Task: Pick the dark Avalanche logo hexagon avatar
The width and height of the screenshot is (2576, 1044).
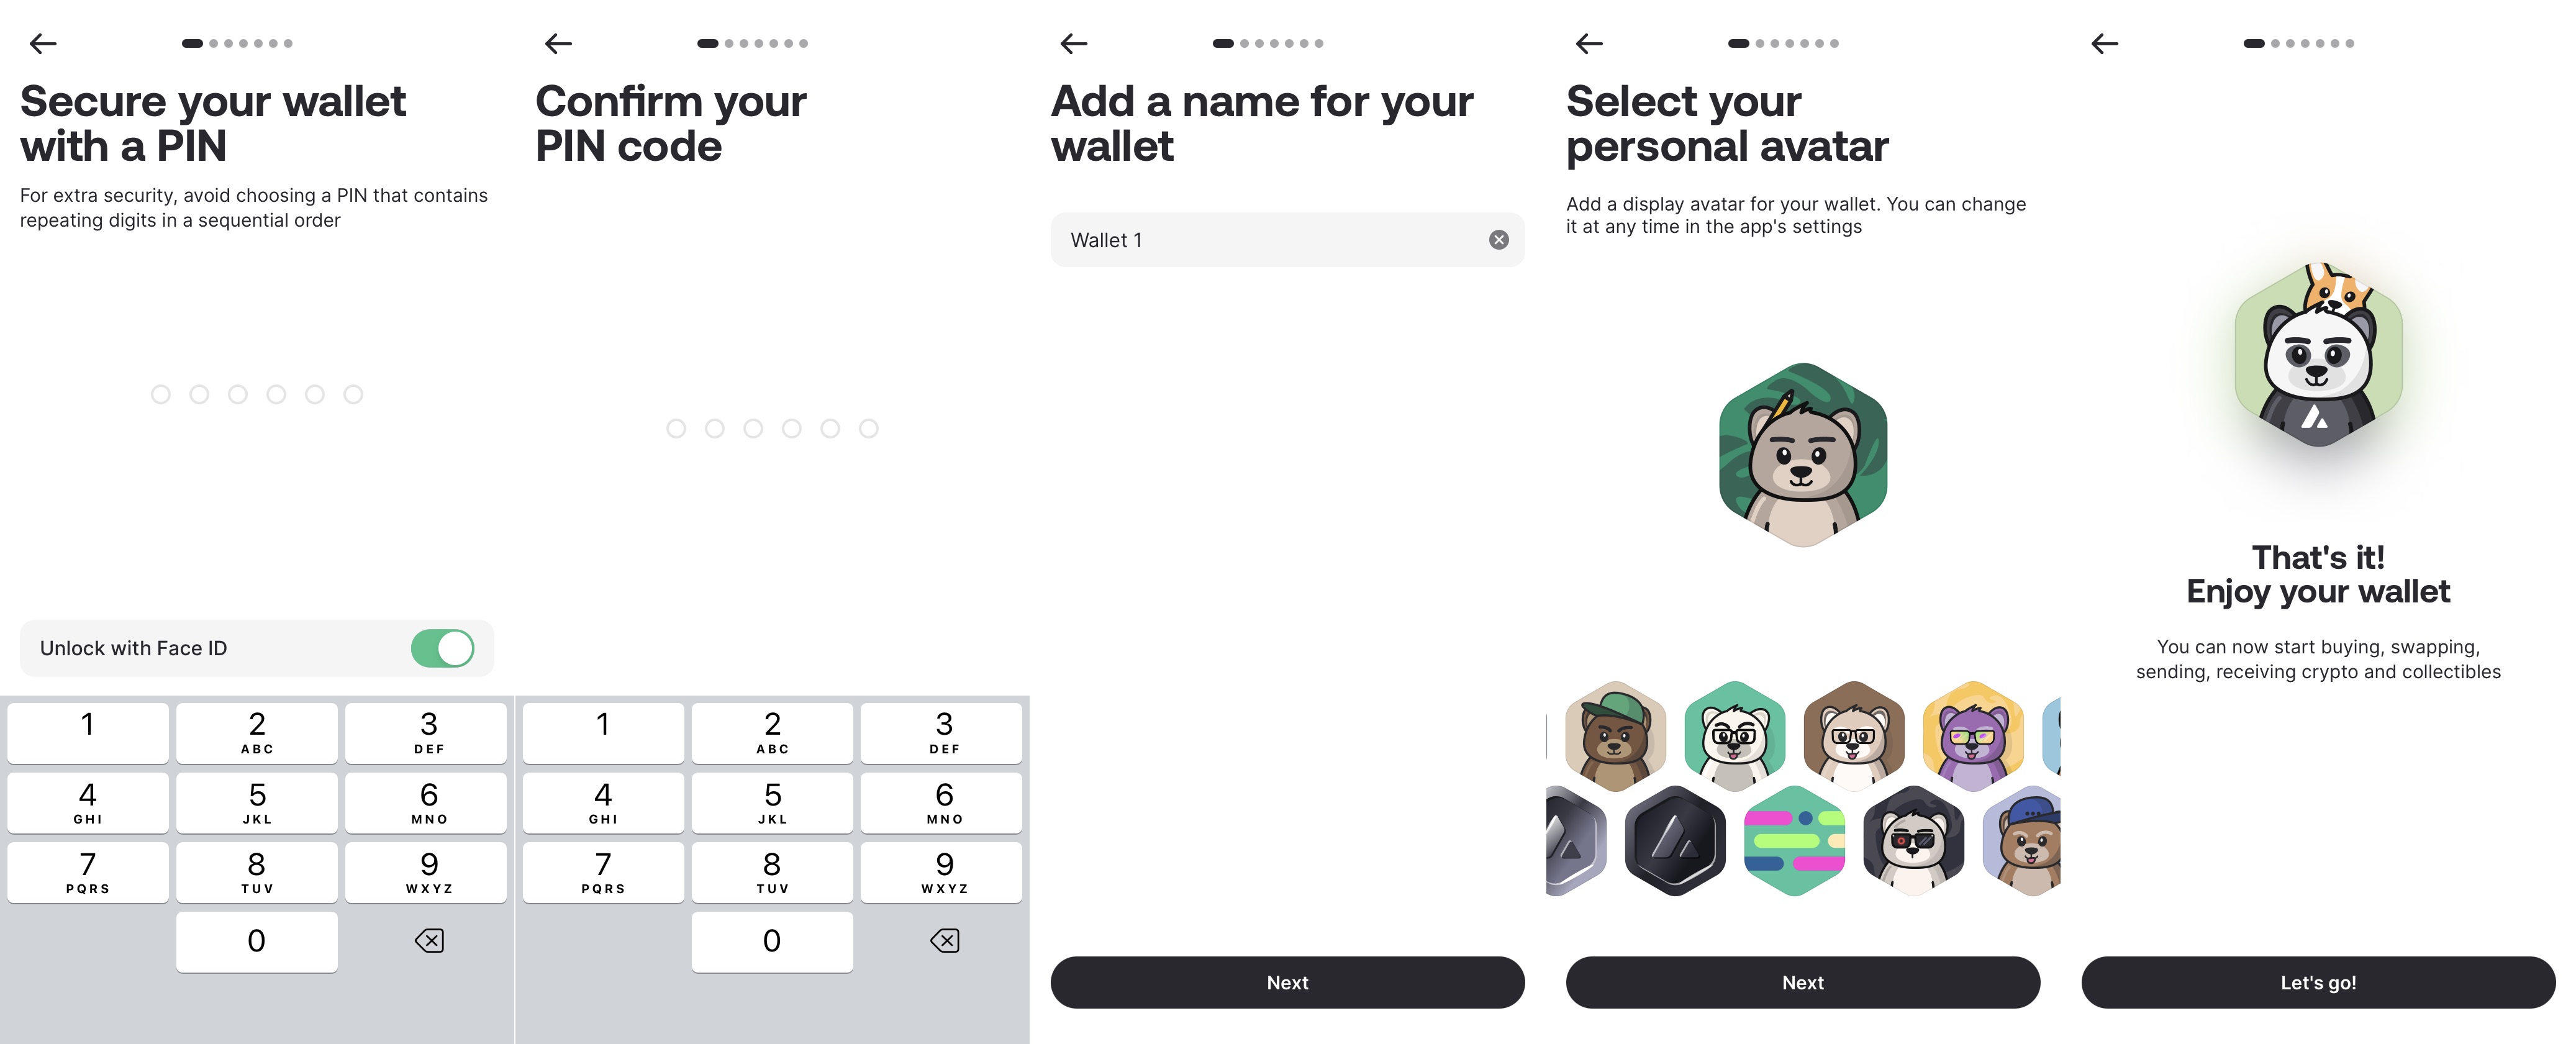Action: pos(1675,841)
